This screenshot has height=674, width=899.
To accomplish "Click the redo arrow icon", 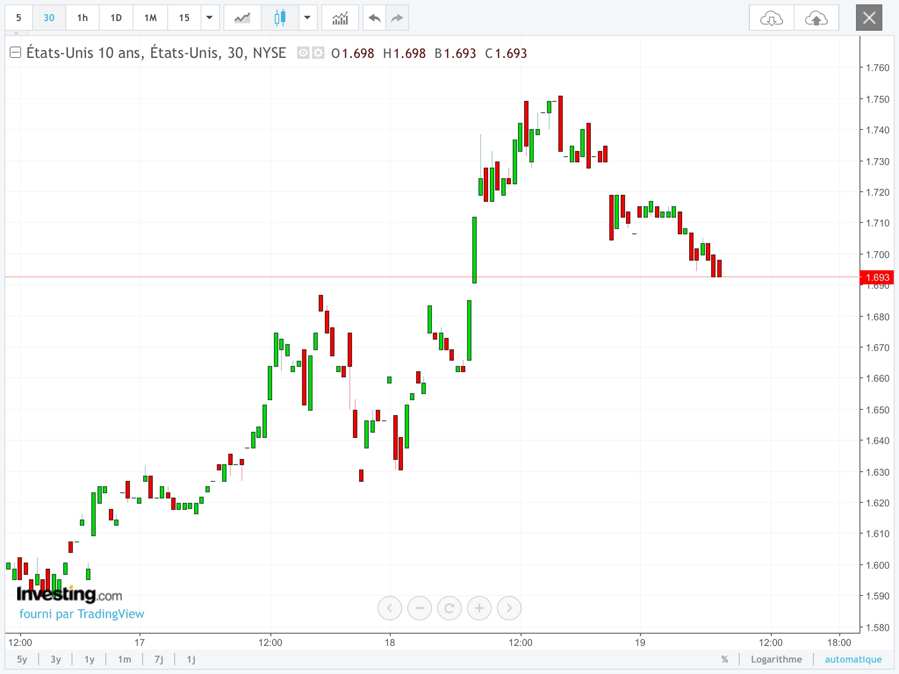I will (397, 18).
